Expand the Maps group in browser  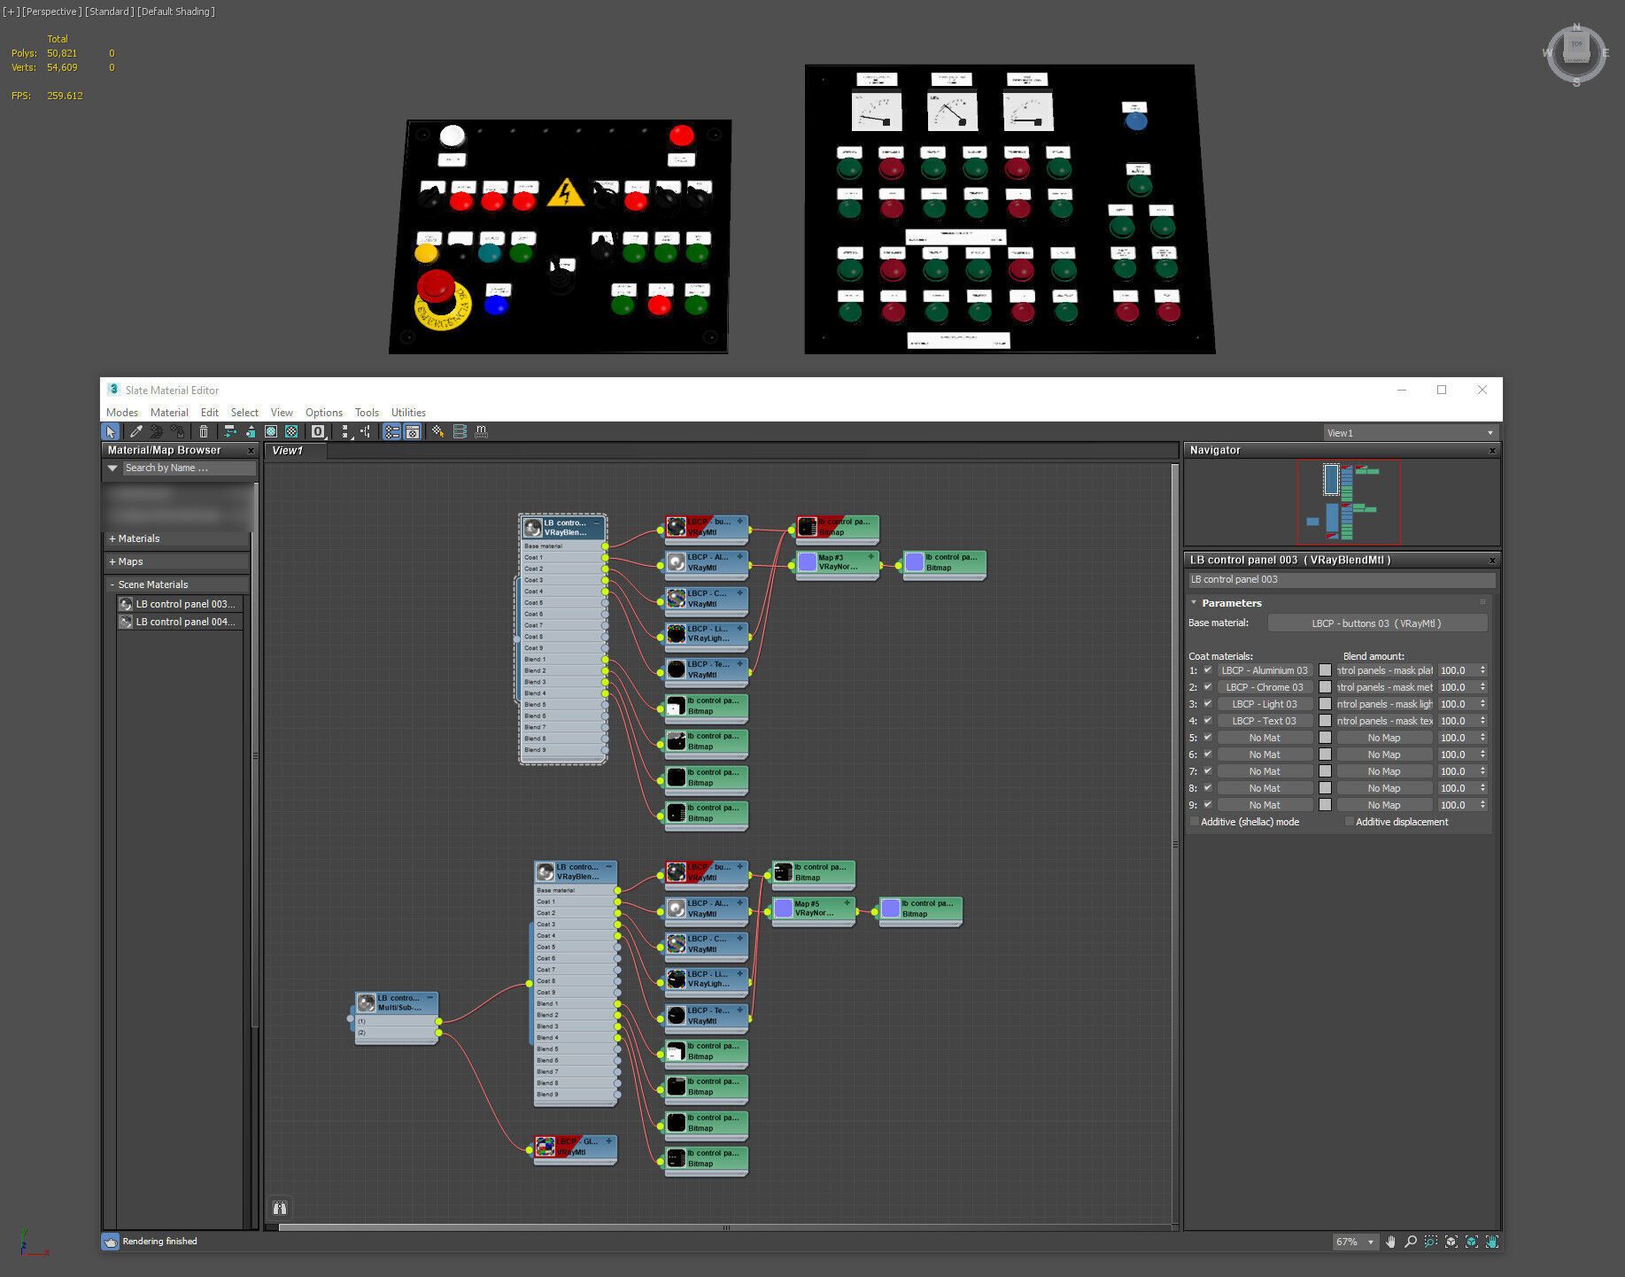coord(112,561)
